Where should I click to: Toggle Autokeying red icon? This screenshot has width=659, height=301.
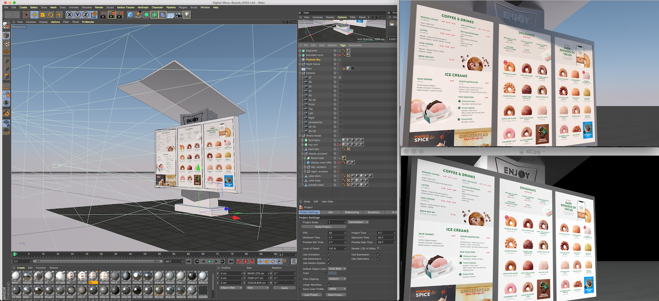246,261
